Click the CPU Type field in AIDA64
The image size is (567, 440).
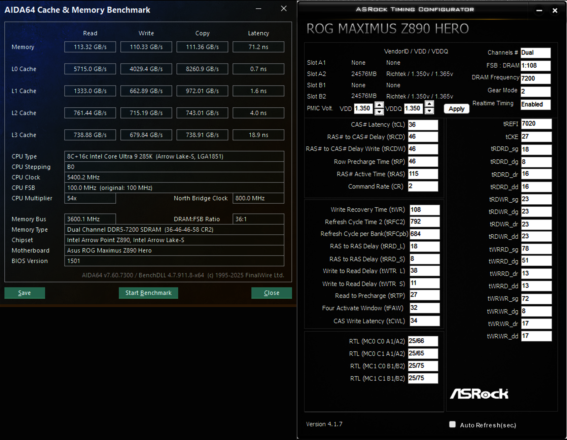pyautogui.click(x=174, y=157)
